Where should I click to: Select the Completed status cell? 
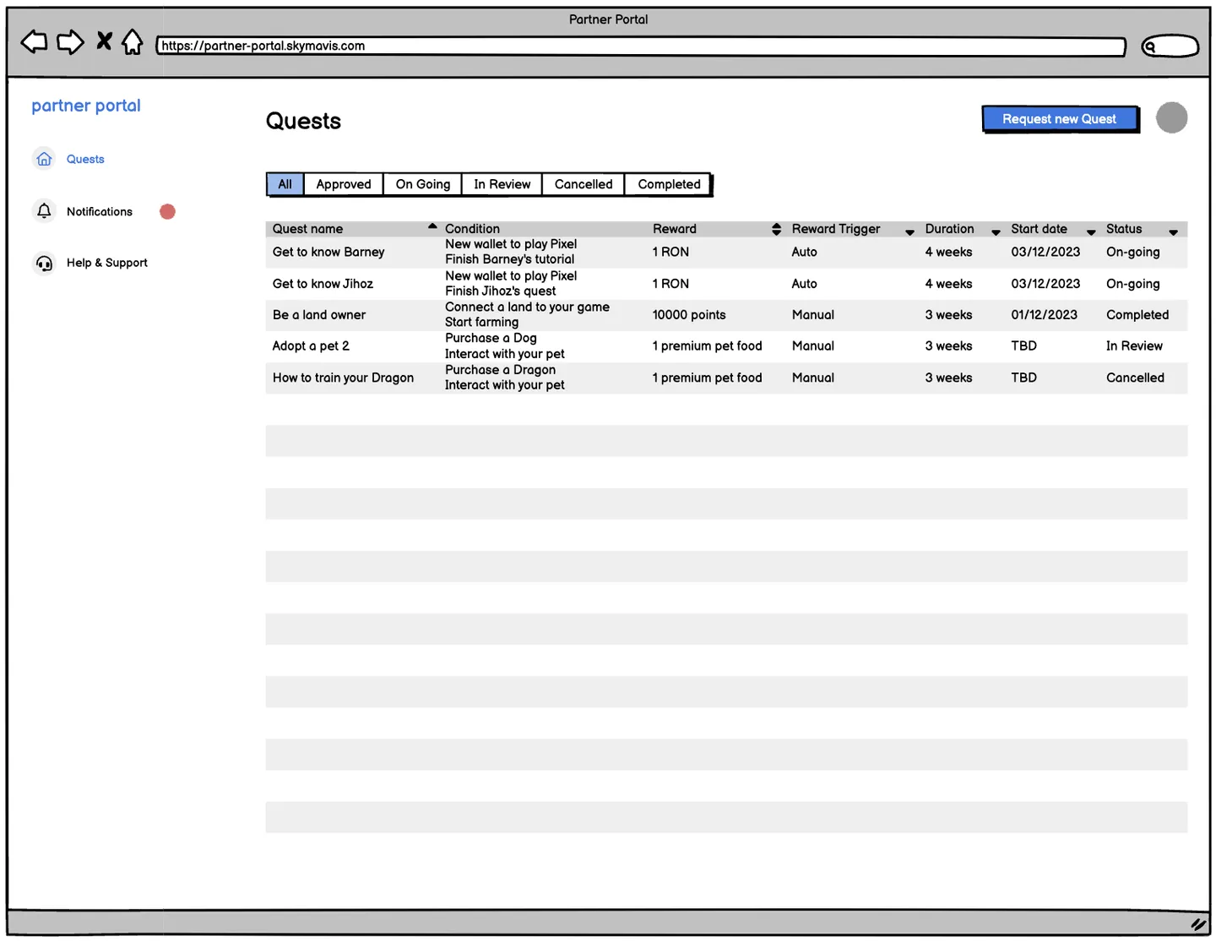tap(1137, 315)
